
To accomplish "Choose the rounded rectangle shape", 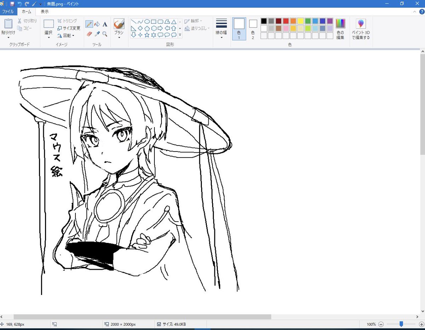I will (160, 22).
